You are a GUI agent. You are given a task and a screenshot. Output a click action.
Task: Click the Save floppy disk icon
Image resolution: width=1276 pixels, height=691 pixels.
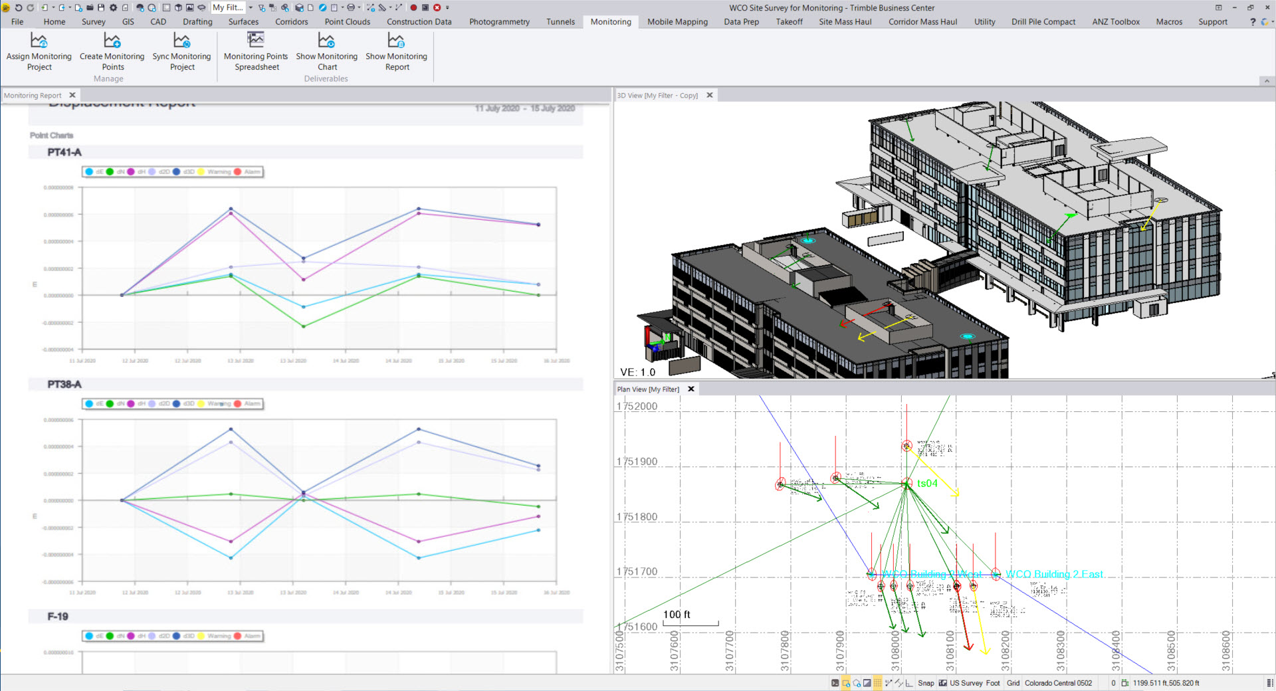[x=101, y=7]
